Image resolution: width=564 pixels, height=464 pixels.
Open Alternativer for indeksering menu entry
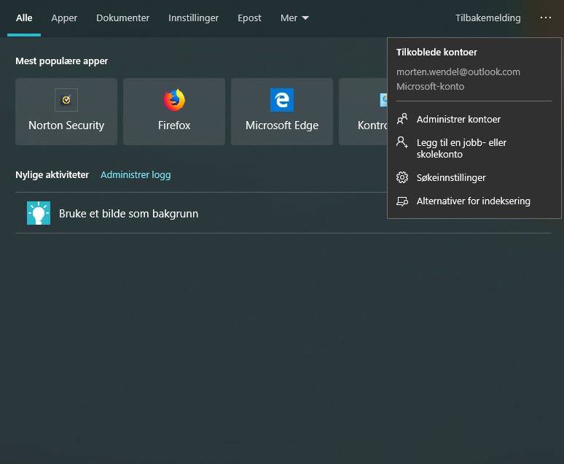tap(474, 201)
